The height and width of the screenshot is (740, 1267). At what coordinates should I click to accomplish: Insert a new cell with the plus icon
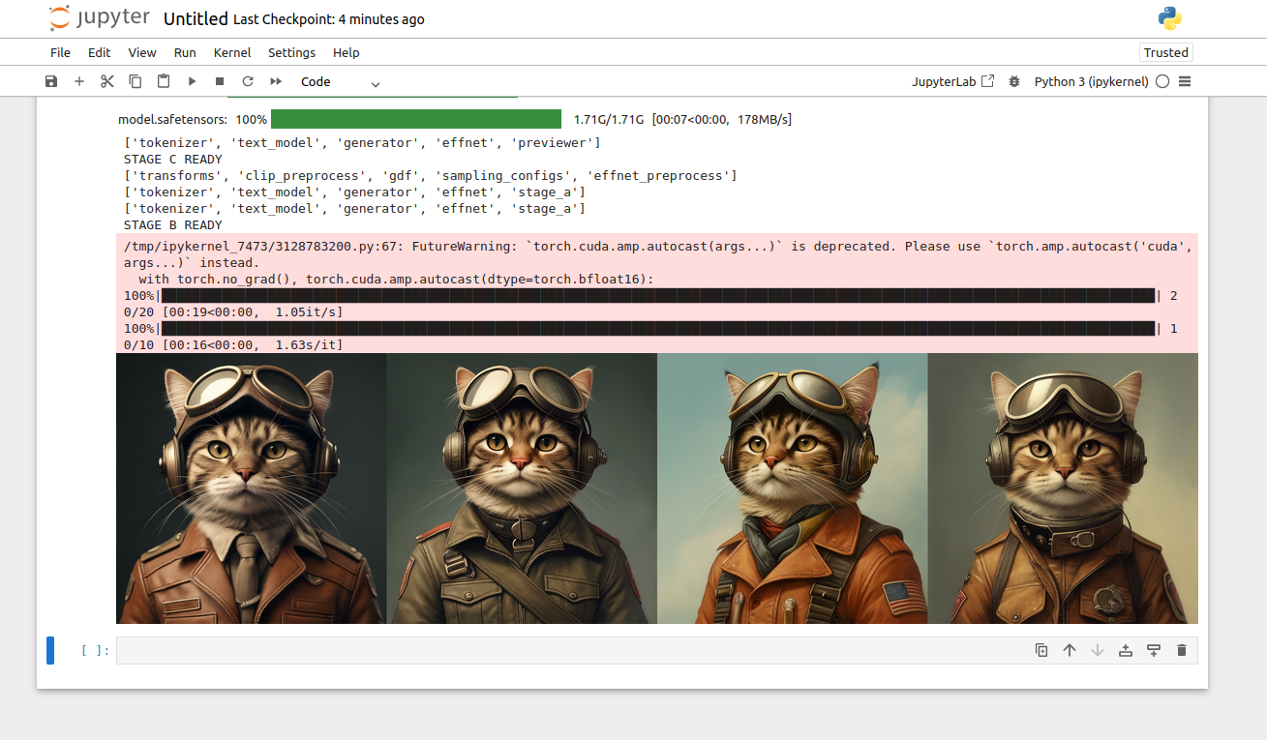pyautogui.click(x=79, y=82)
